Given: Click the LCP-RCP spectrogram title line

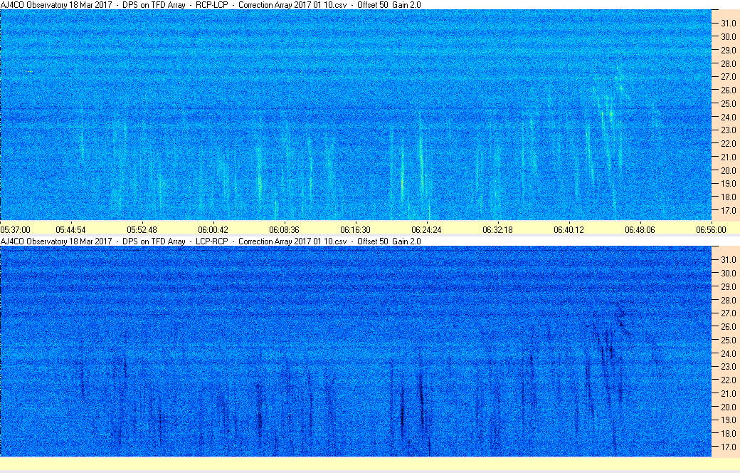Looking at the screenshot, I should click(211, 241).
